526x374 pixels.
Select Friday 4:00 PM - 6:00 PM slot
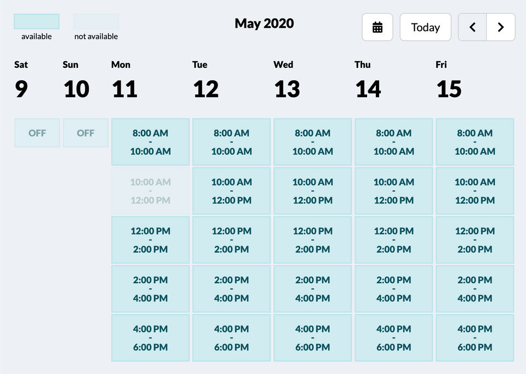(475, 338)
